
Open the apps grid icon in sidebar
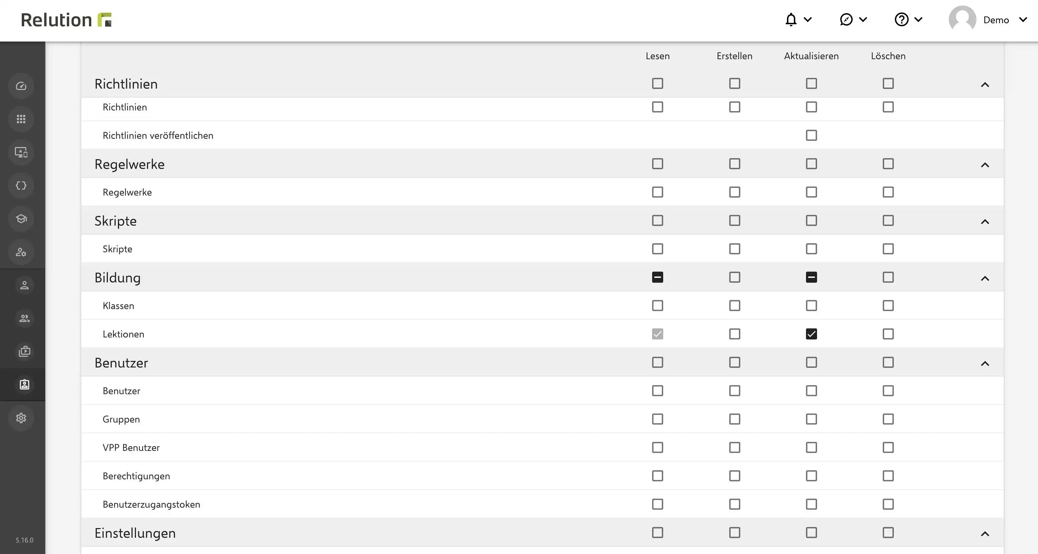pyautogui.click(x=21, y=119)
